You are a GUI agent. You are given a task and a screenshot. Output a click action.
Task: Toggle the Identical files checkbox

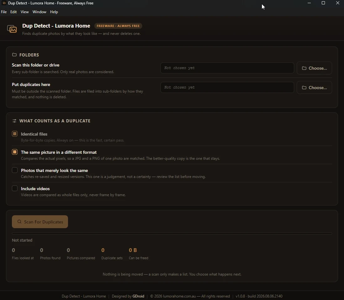pyautogui.click(x=15, y=134)
